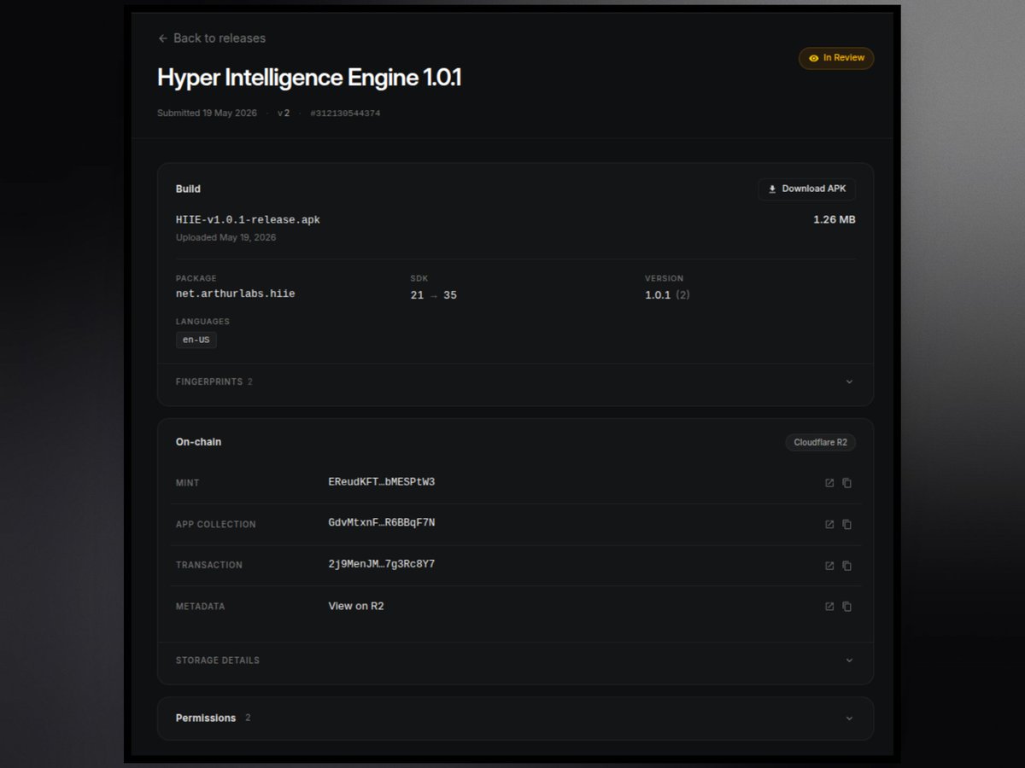Copy the App Collection address

point(847,525)
